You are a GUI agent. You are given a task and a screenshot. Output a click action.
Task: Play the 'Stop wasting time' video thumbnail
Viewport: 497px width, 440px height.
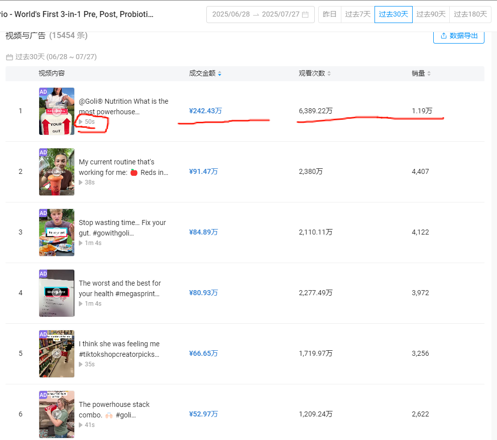(x=57, y=233)
